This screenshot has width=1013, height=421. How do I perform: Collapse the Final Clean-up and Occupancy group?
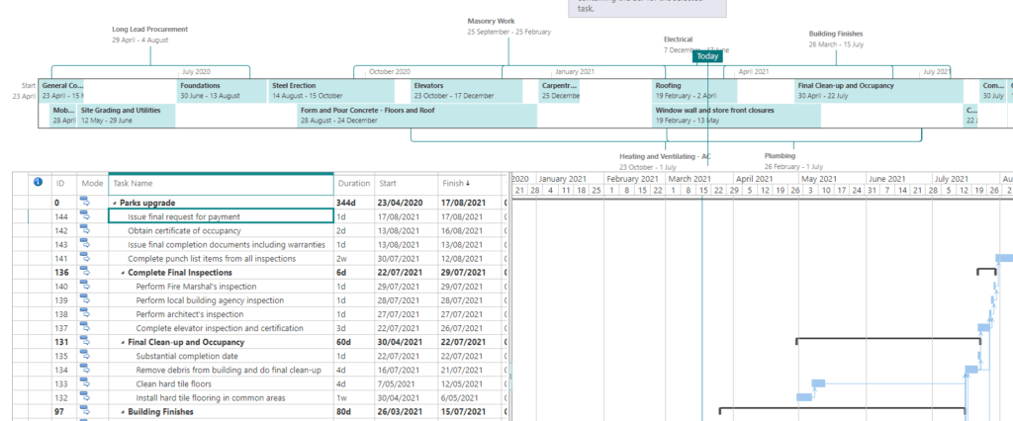click(x=123, y=342)
